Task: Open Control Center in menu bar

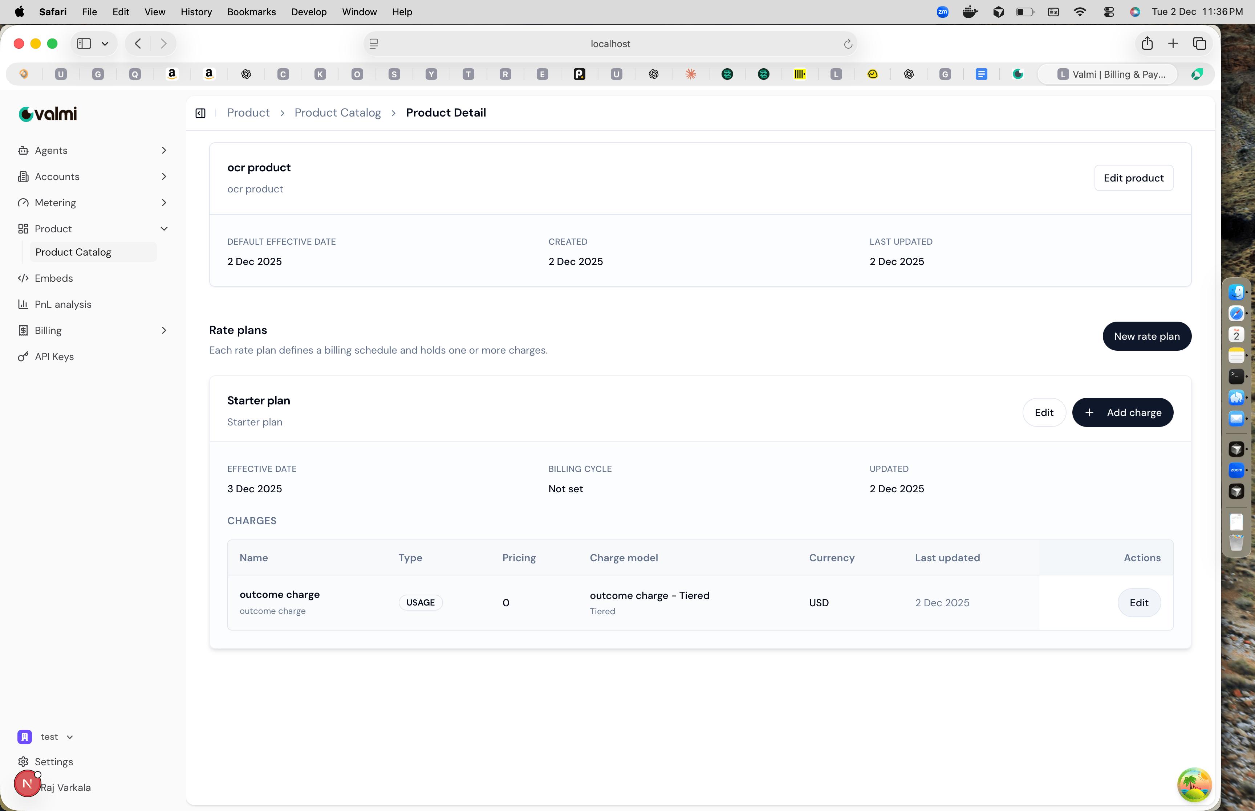Action: coord(1109,12)
